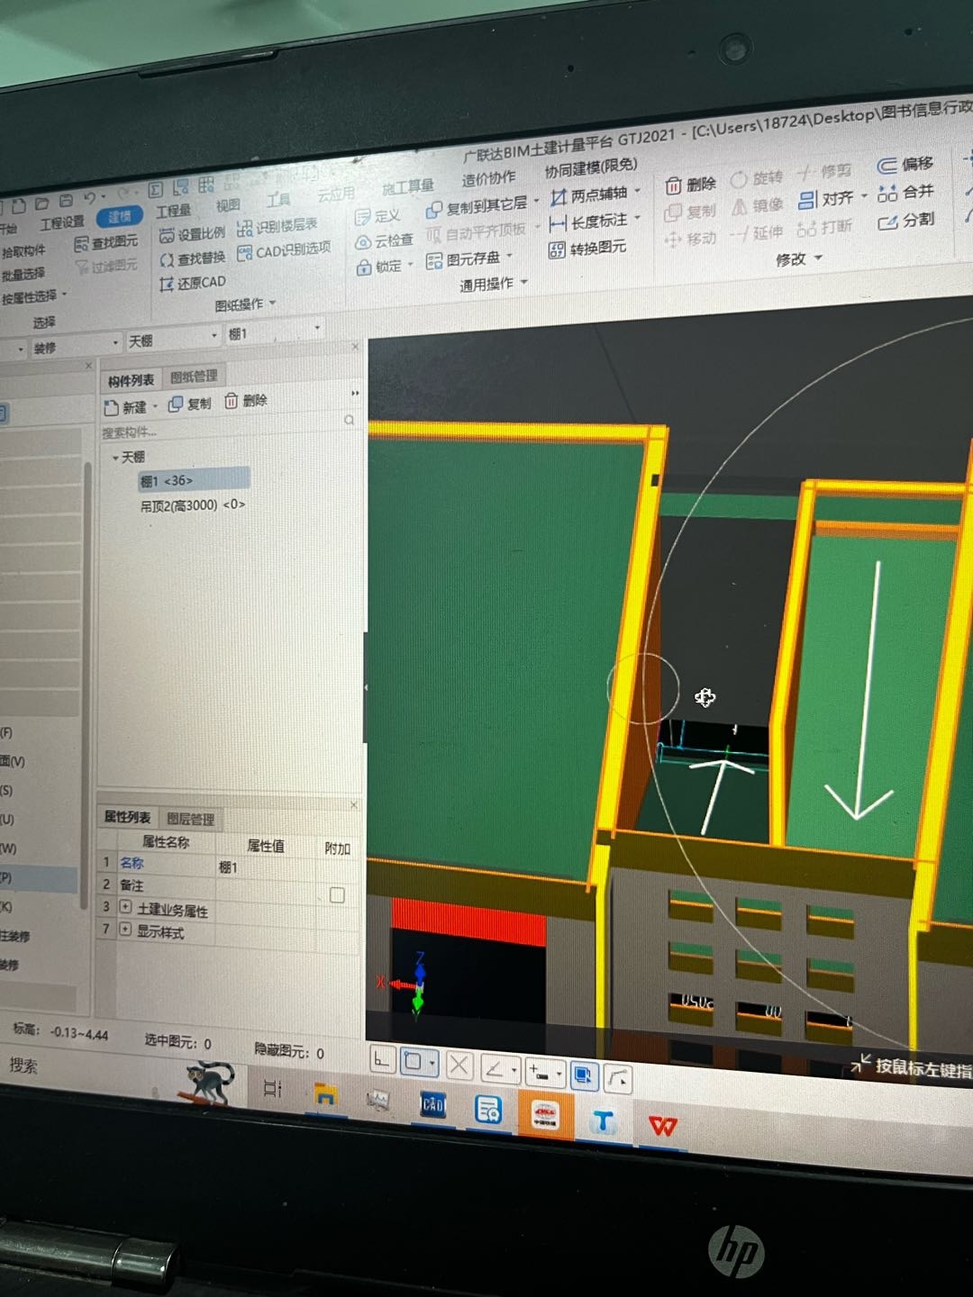Click the 分割 (Split) tool
The height and width of the screenshot is (1297, 973).
(905, 221)
